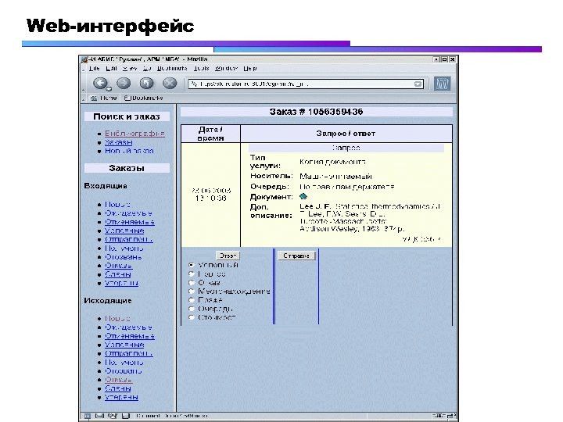This screenshot has width=563, height=422.
Task: Open Ожидаемые link under Входящие
Action: click(128, 213)
